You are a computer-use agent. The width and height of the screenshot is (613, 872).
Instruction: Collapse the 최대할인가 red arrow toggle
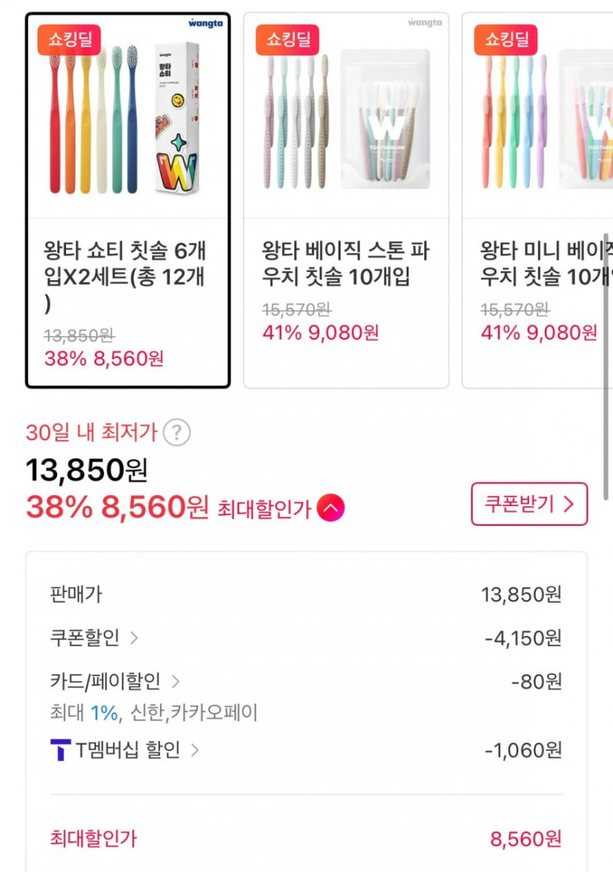click(x=330, y=508)
